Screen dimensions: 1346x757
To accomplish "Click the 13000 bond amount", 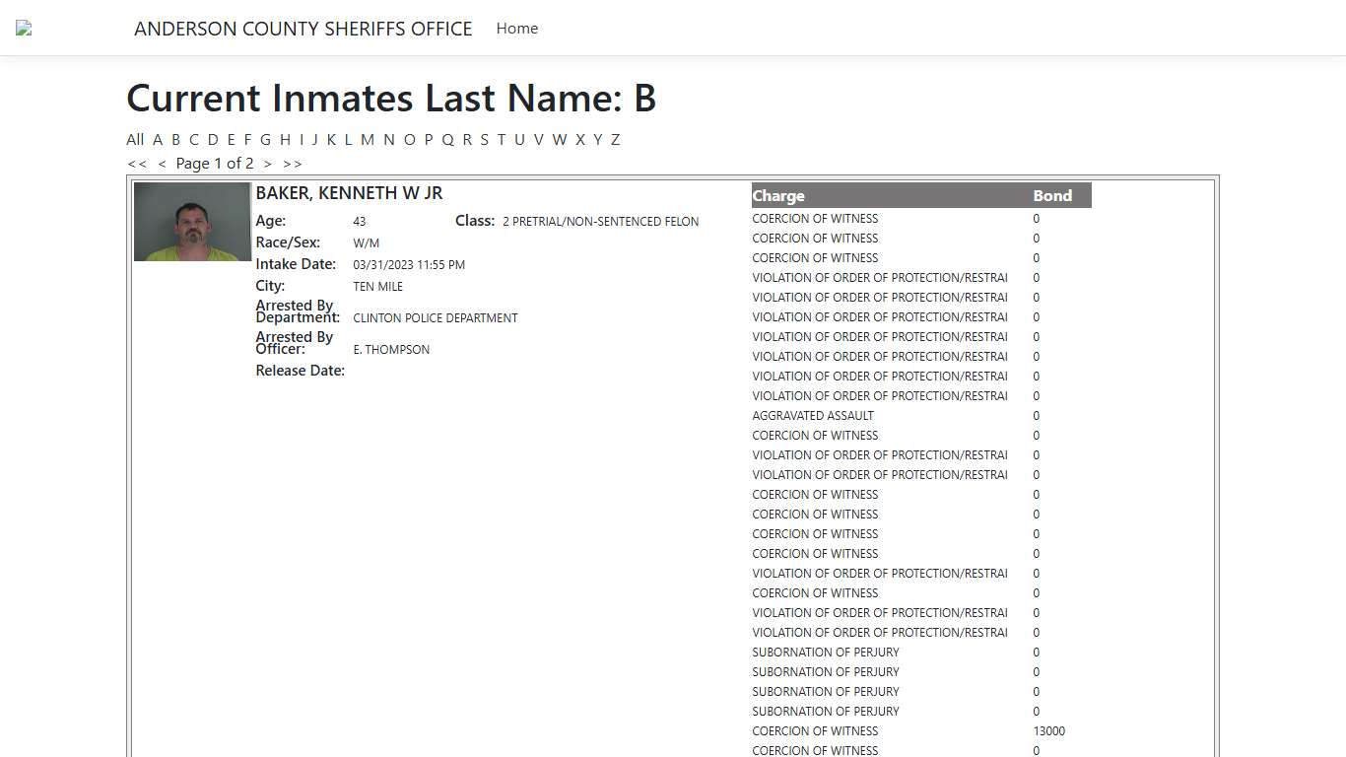I will coord(1048,731).
